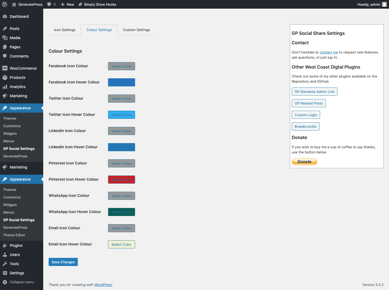Click the contact me link
Viewport: 389px width, 290px height.
click(329, 52)
